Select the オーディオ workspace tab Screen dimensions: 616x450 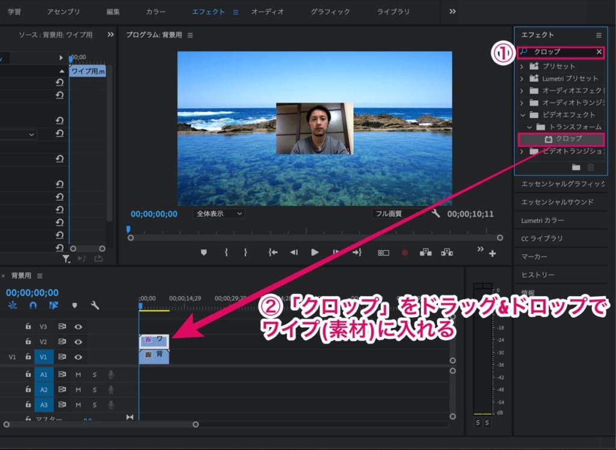[x=268, y=11]
